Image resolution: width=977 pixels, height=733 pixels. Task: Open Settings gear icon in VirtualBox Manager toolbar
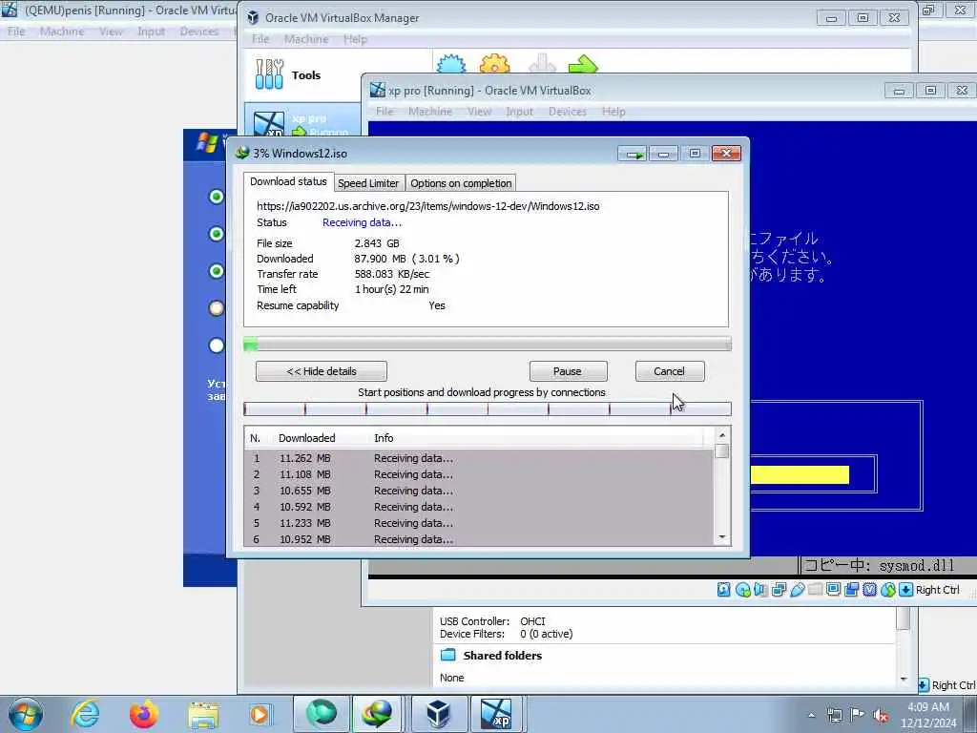495,64
